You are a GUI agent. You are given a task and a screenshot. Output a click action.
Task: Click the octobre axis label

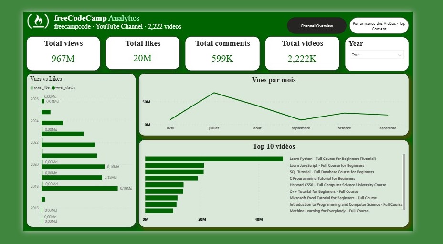click(344, 128)
